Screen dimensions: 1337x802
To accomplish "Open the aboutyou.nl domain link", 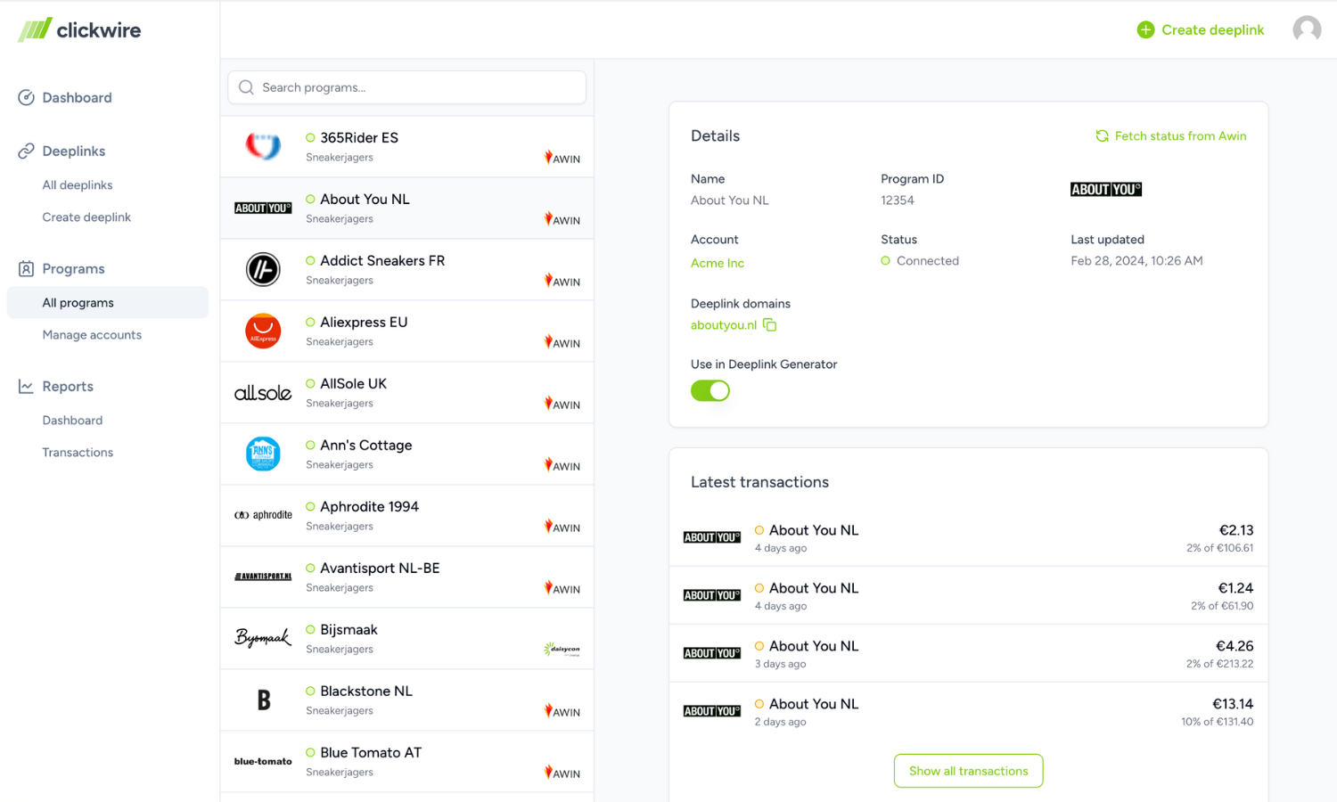I will [x=724, y=325].
